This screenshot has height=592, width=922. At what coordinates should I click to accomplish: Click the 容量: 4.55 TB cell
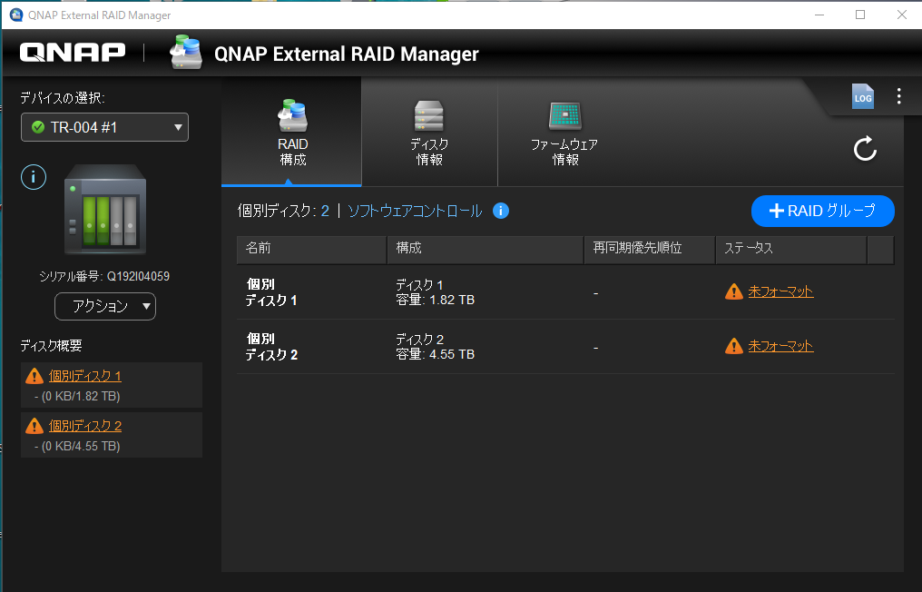point(435,354)
